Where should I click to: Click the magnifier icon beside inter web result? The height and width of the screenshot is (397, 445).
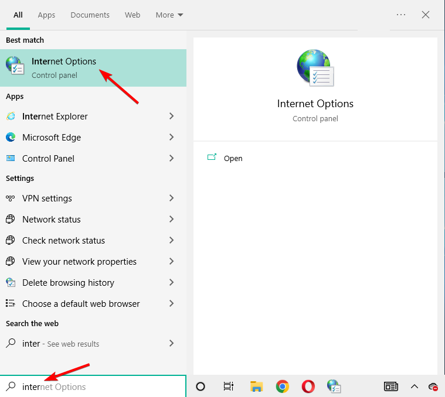[11, 343]
